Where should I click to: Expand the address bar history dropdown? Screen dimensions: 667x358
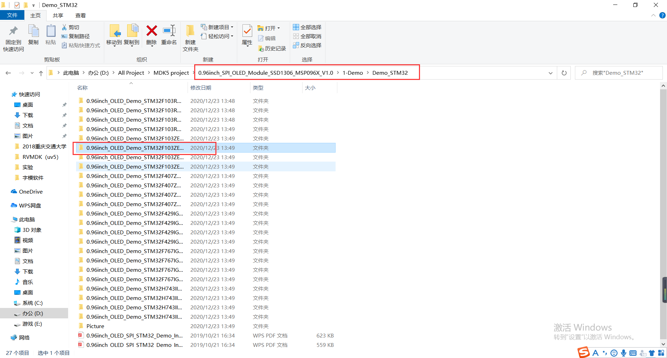coord(551,73)
